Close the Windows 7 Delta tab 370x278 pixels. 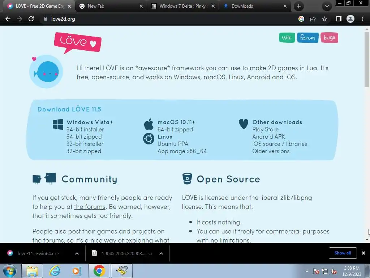(213, 6)
